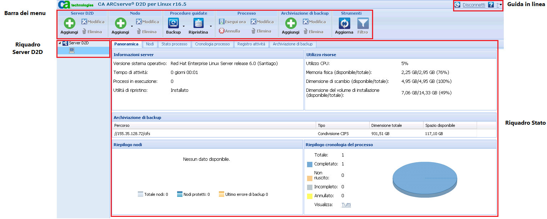The width and height of the screenshot is (547, 219).
Task: Click the green Aggiungi icon under Server D2D
Action: [x=69, y=24]
